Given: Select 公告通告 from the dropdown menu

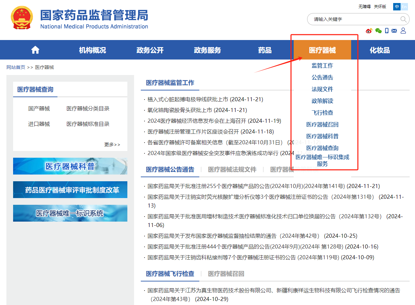Looking at the screenshot, I should point(322,77).
